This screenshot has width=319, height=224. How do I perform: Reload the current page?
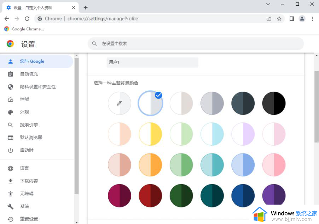pos(27,19)
